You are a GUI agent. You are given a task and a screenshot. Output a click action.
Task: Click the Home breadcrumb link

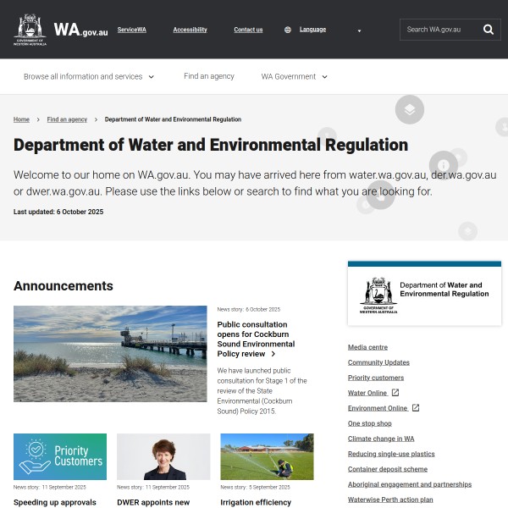pyautogui.click(x=21, y=119)
